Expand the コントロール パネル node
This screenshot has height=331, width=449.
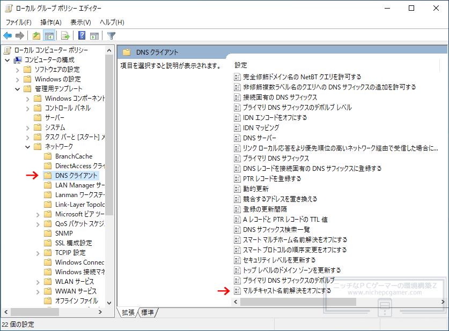28,108
